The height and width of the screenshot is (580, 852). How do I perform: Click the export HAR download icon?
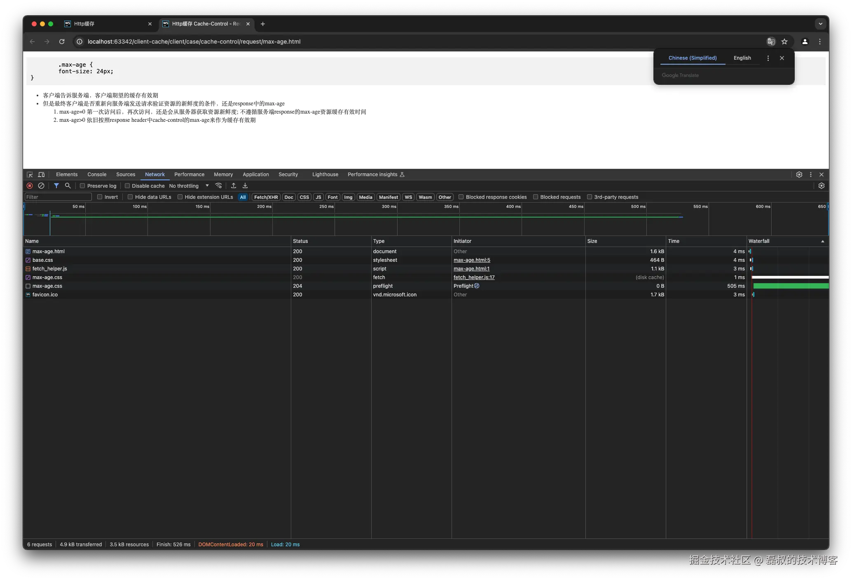245,186
